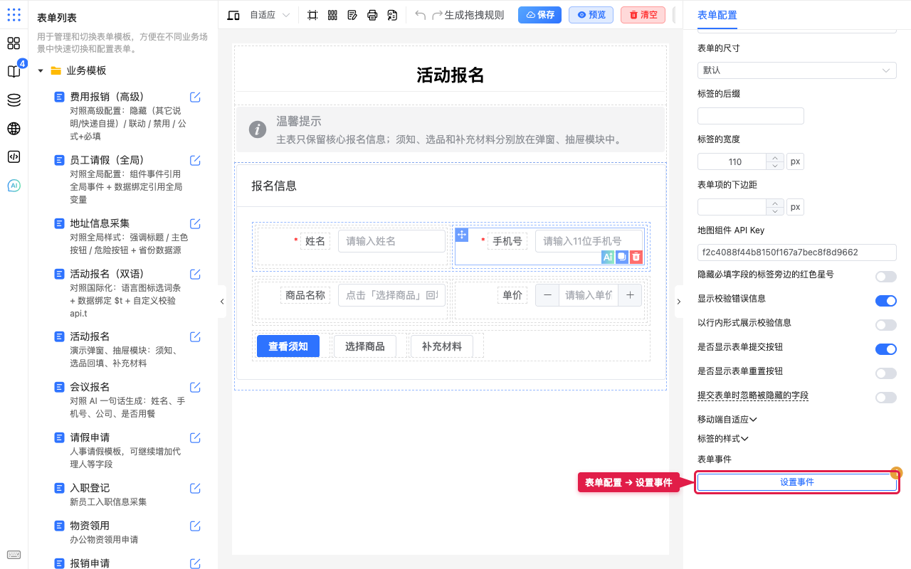Collapse the 业务模板 folder

click(x=41, y=71)
